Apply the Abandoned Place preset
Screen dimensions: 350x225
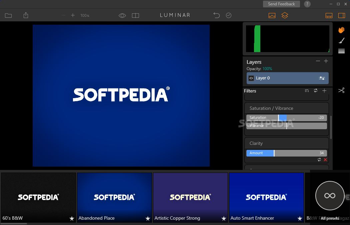pyautogui.click(x=115, y=198)
